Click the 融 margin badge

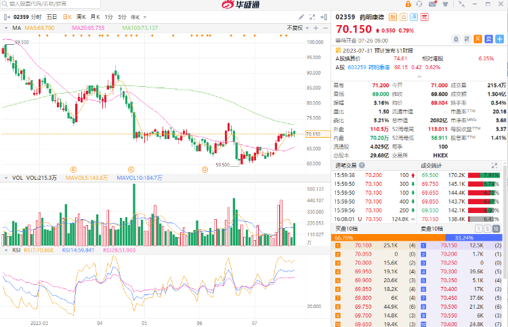point(393,17)
